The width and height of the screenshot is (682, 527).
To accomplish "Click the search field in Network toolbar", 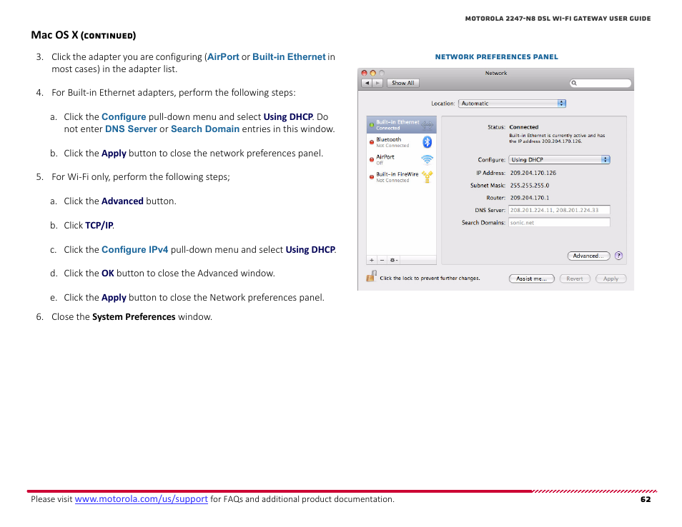I will tap(601, 83).
